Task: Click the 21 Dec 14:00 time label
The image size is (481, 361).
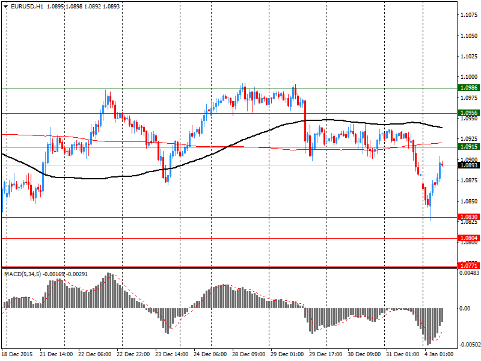Action: pyautogui.click(x=57, y=354)
